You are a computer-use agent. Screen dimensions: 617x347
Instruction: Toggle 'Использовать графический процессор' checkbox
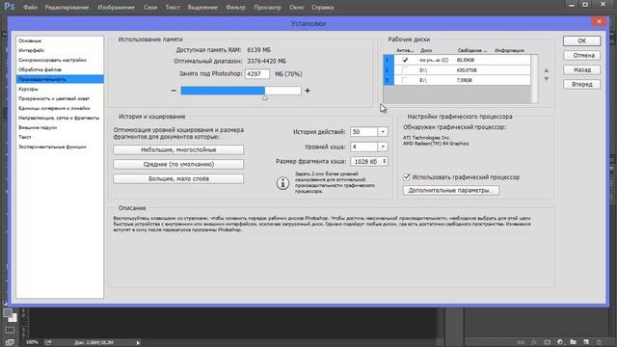pyautogui.click(x=407, y=177)
